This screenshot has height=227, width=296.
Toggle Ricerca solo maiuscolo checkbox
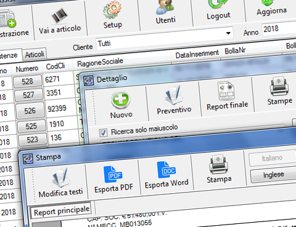tap(103, 133)
